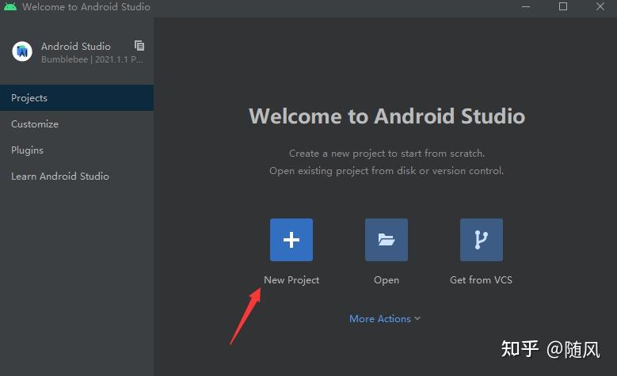
Task: Click the large Welcome to Android Studio heading
Action: (x=387, y=116)
